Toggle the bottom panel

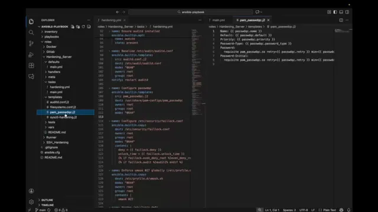(341, 12)
